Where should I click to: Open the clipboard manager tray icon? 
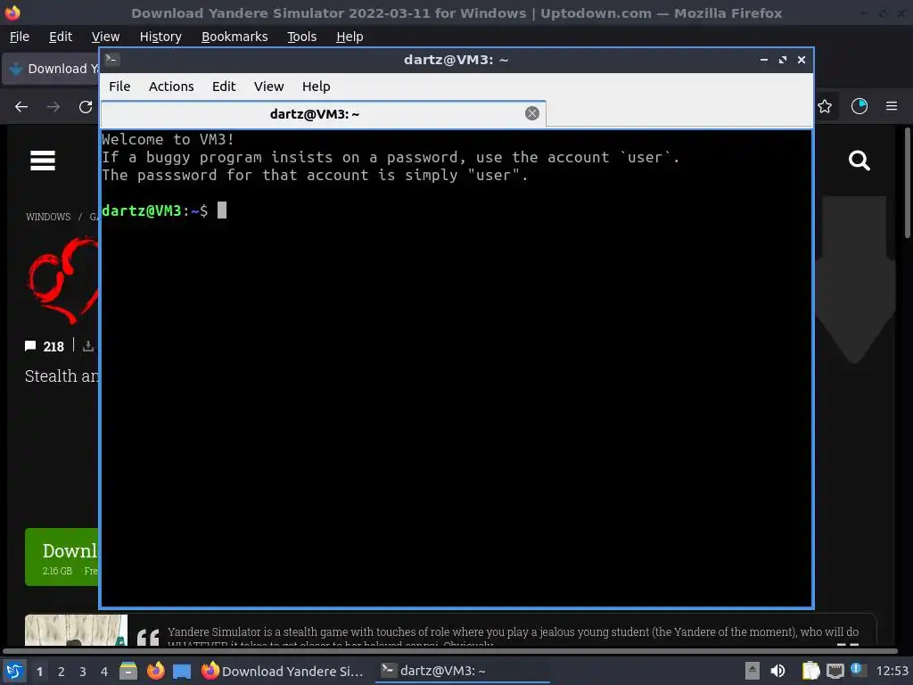[810, 671]
